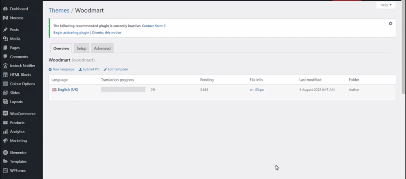Click the Last modified column header
406x179 pixels.
tap(310, 80)
